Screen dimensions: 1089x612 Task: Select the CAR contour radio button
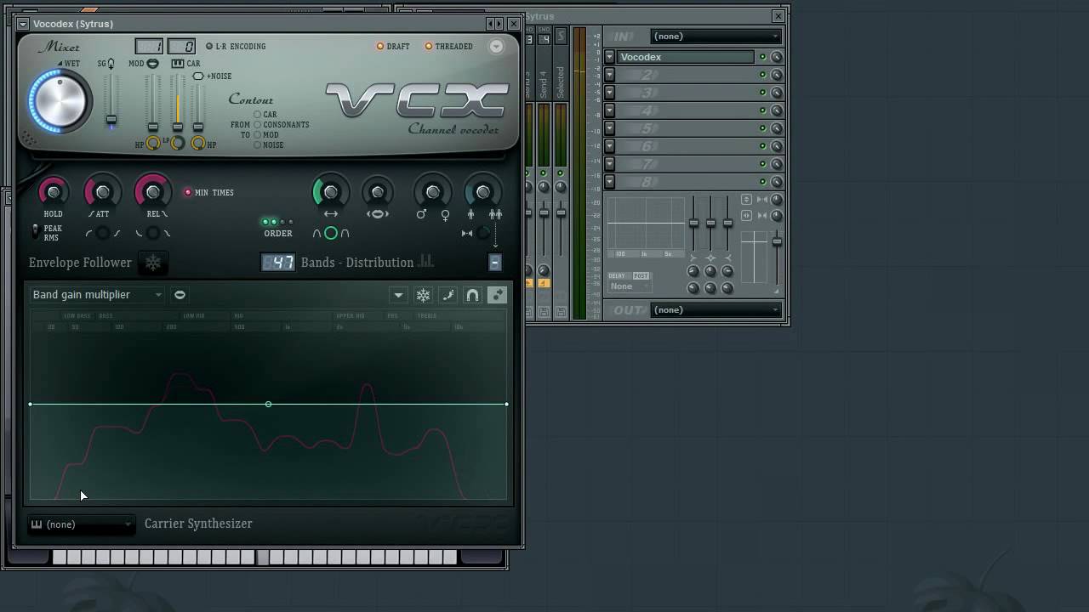pyautogui.click(x=257, y=115)
